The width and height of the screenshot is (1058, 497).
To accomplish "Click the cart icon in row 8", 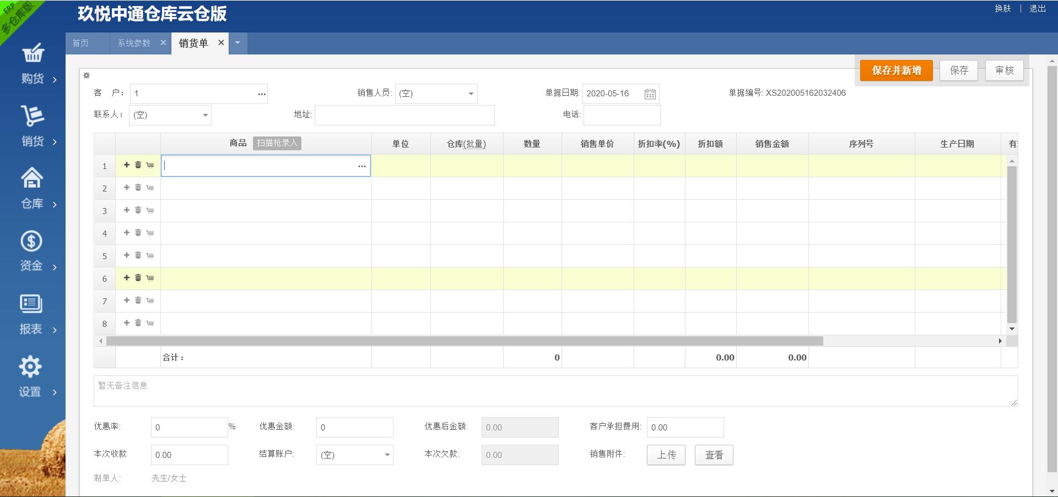I will click(150, 323).
